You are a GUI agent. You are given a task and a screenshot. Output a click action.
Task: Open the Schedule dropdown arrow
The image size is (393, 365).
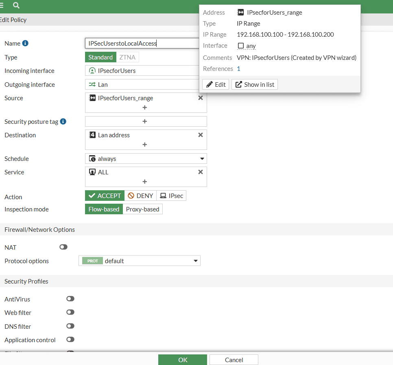202,158
